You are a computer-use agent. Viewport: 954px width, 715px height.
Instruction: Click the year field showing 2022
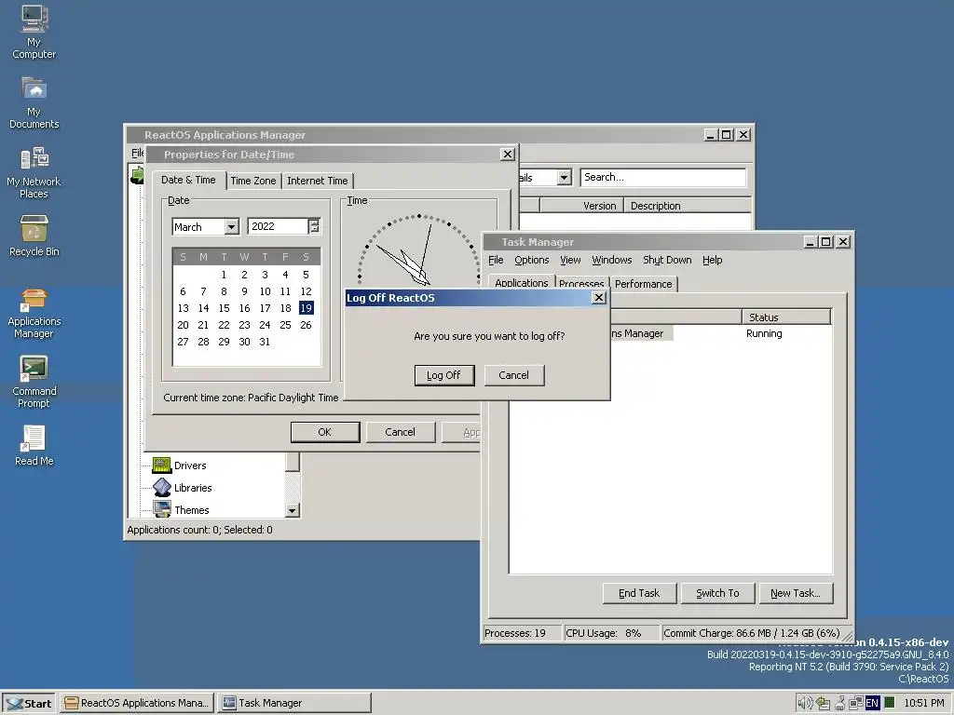[278, 226]
